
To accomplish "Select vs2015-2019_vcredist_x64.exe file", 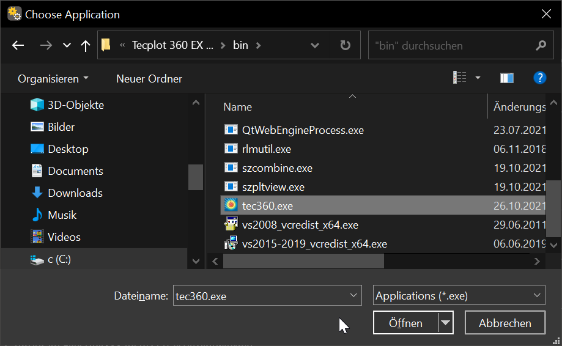I will point(314,244).
